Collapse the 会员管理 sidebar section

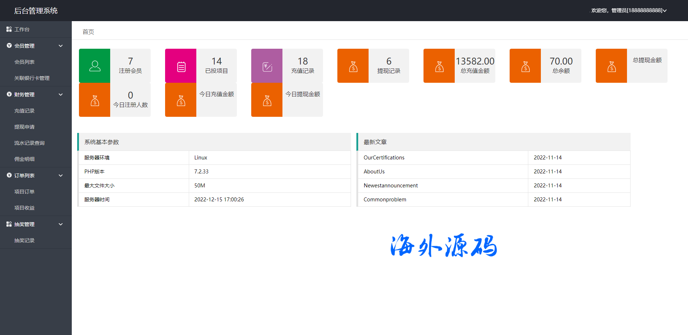click(61, 46)
